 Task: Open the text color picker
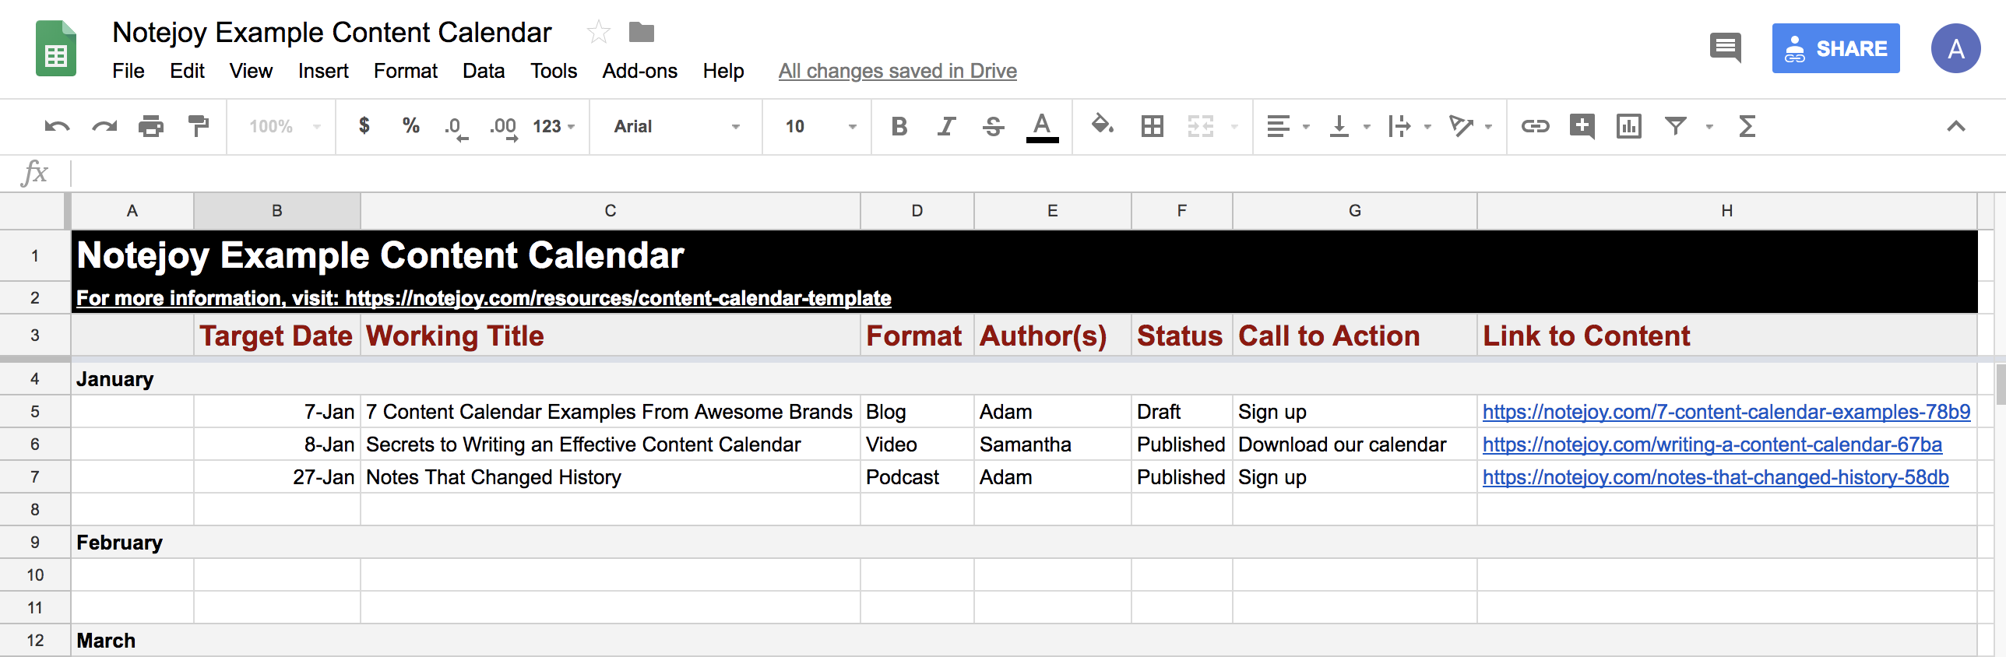(1042, 127)
